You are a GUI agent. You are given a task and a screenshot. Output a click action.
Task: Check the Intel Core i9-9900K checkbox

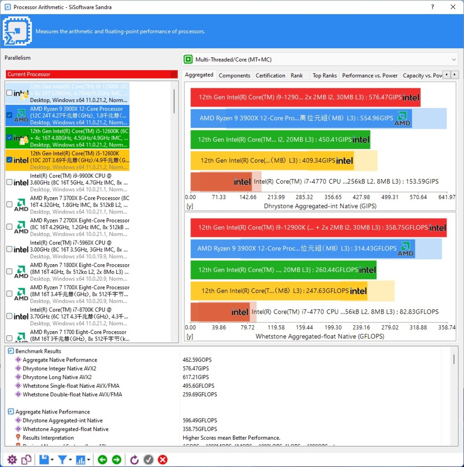(x=9, y=182)
